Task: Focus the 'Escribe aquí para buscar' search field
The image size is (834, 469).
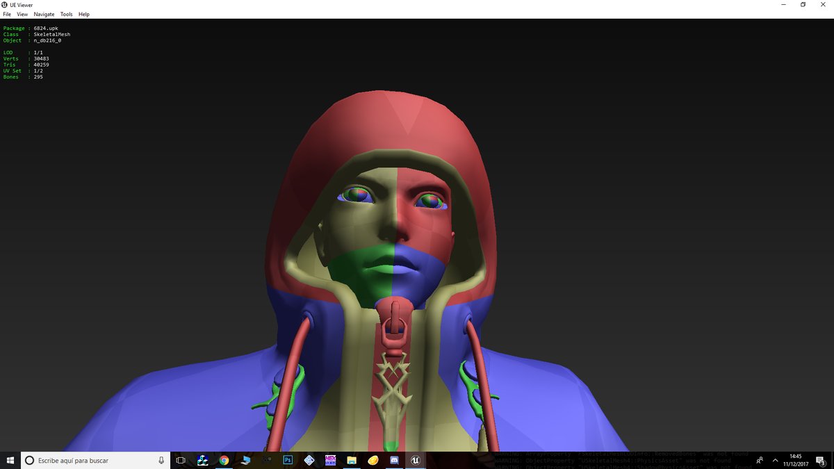Action: pyautogui.click(x=95, y=460)
